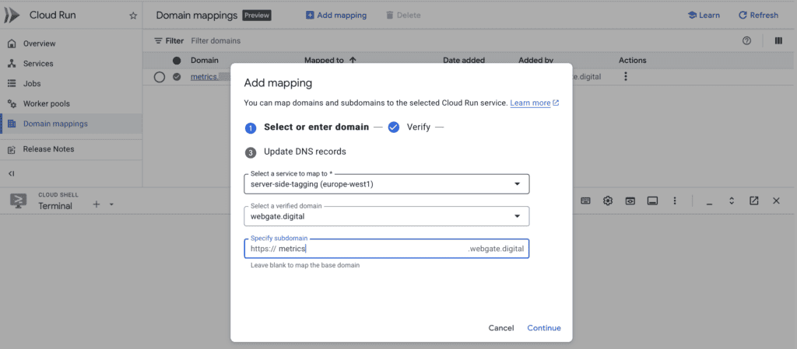Click the Continue button
The image size is (797, 349).
click(x=543, y=328)
